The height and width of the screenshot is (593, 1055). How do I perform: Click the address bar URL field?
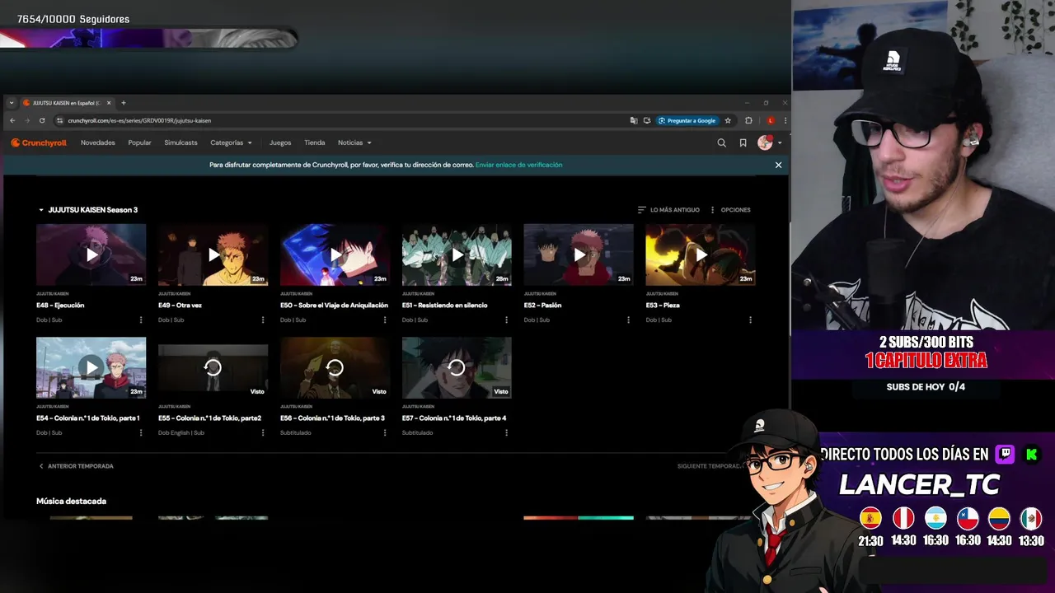pyautogui.click(x=338, y=120)
